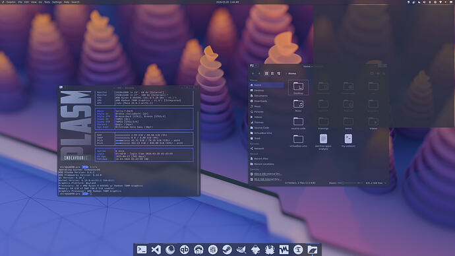Launch the terminal from the dock
Viewport: 455px width, 256px height.
(x=142, y=249)
